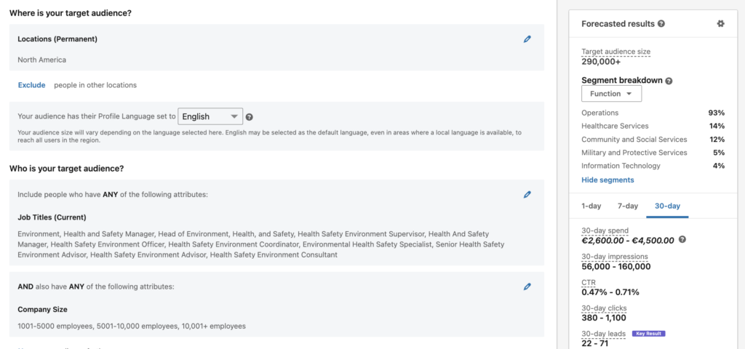Click the pencil icon beside Job Titles section

point(527,195)
